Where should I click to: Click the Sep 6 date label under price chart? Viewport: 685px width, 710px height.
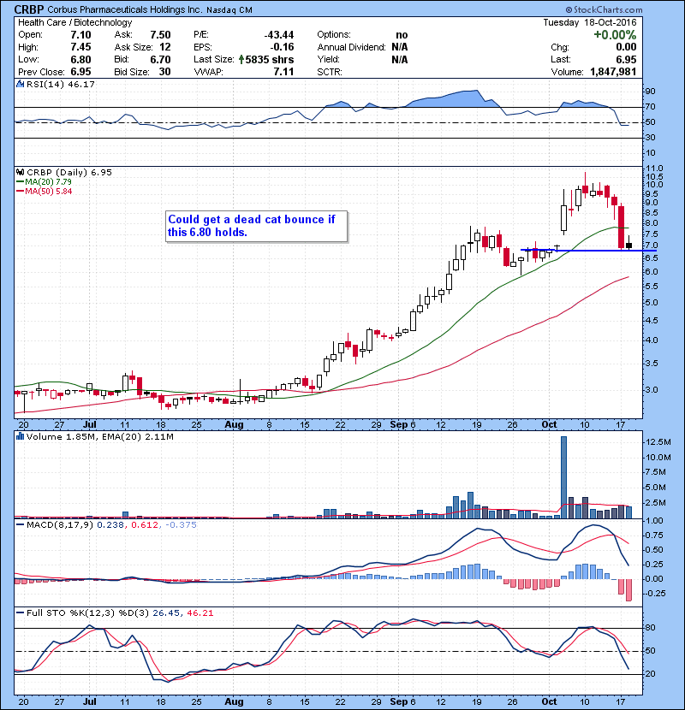[x=402, y=425]
